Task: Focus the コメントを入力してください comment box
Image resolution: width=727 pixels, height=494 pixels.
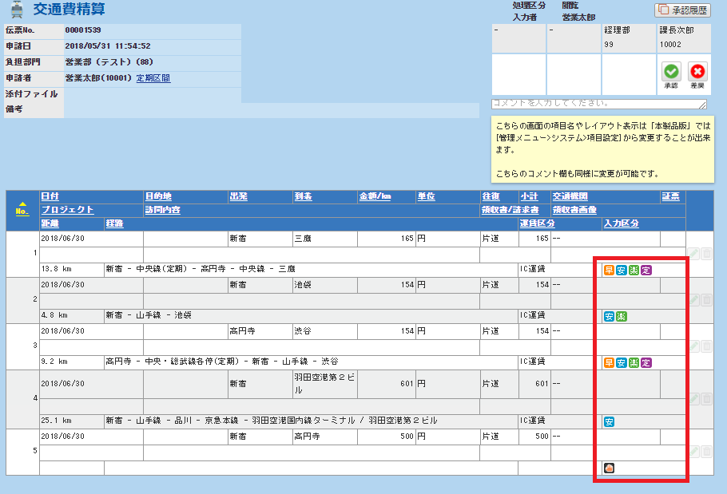Action: [599, 104]
